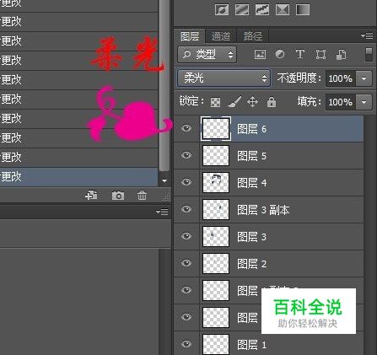The width and height of the screenshot is (377, 355).
Task: Select third stepped style preset icon
Action: [x=262, y=10]
